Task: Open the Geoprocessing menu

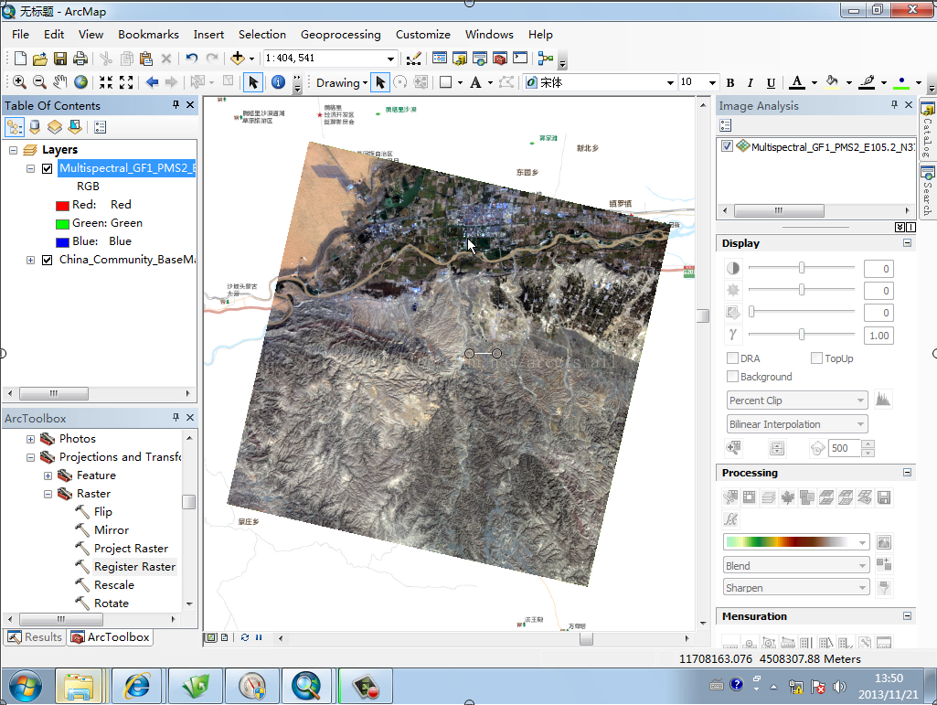Action: 340,34
